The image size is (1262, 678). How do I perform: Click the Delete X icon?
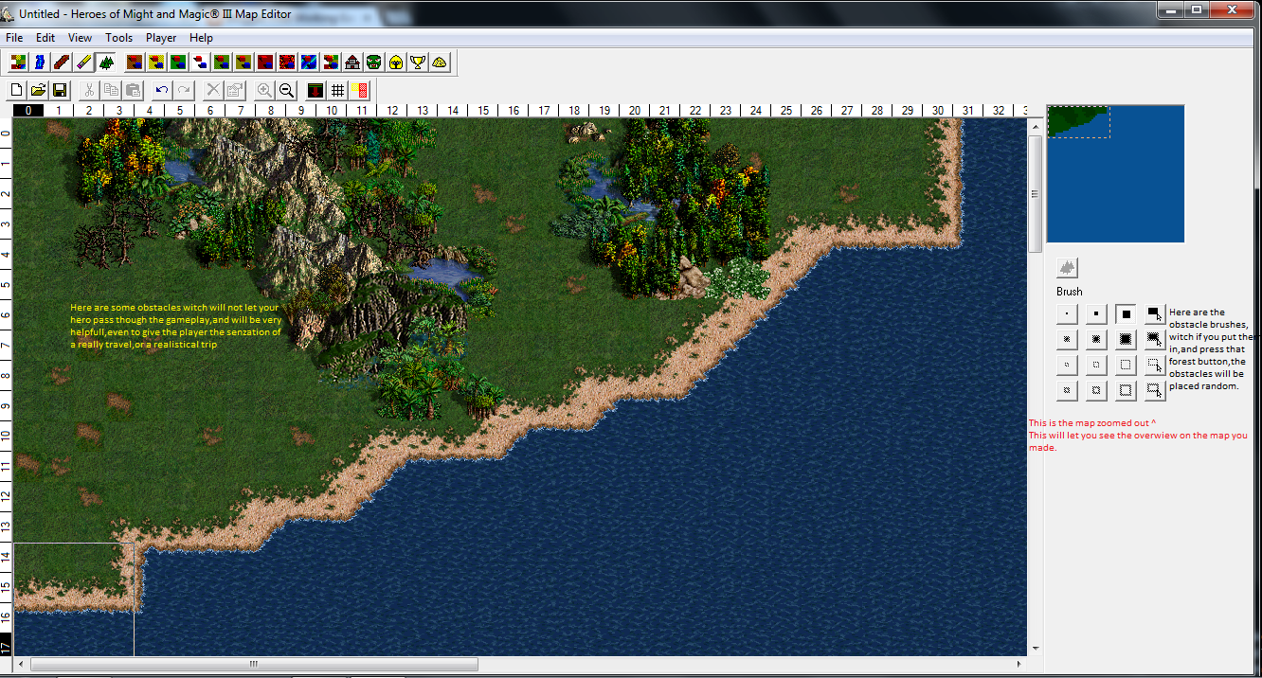click(x=213, y=90)
